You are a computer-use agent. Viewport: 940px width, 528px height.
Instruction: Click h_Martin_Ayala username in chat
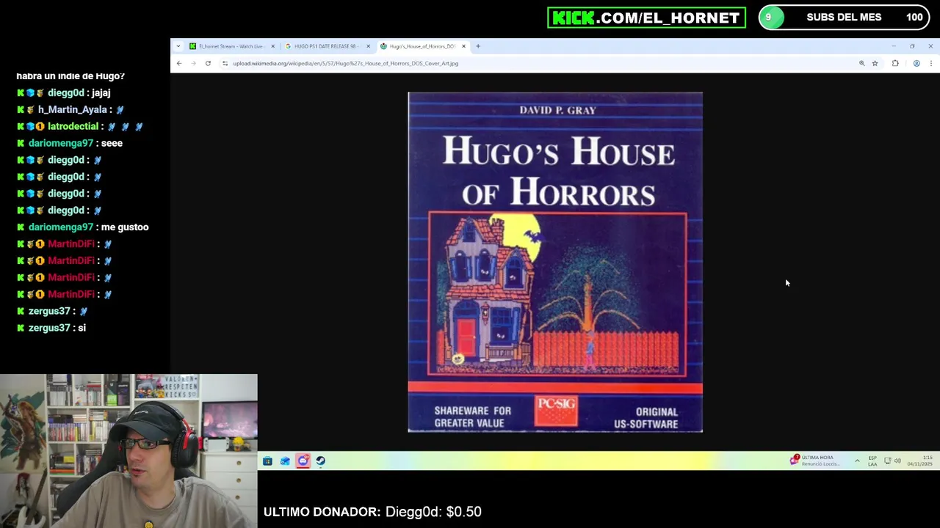73,109
